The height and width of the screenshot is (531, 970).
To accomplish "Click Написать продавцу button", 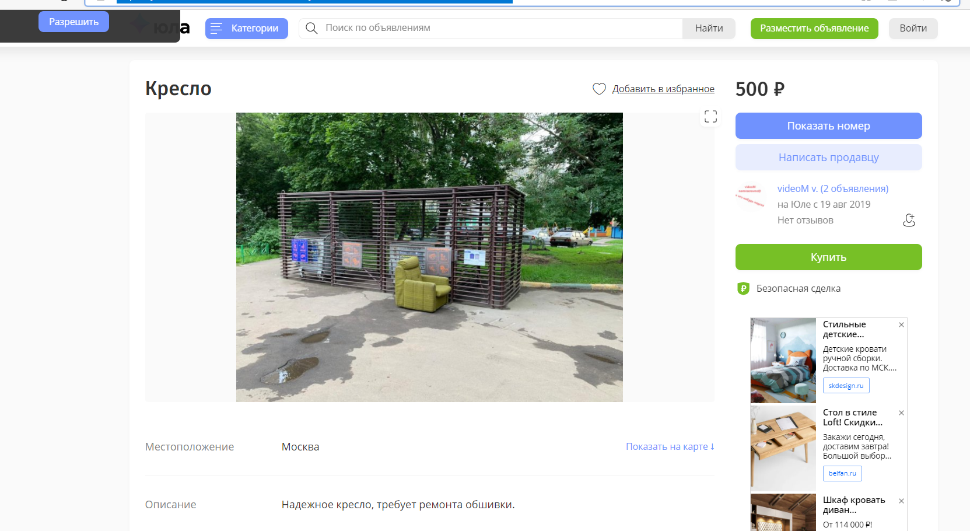I will (828, 157).
